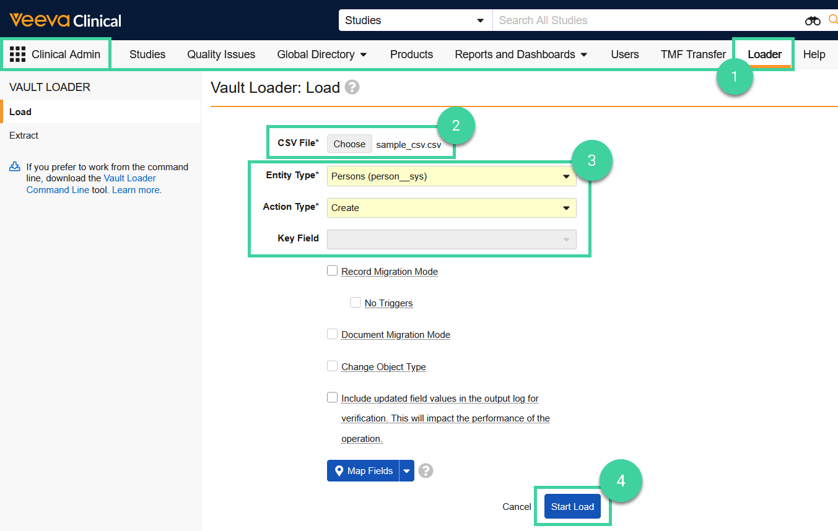Image resolution: width=838 pixels, height=531 pixels.
Task: Open the Studies search scope dropdown
Action: click(x=414, y=20)
